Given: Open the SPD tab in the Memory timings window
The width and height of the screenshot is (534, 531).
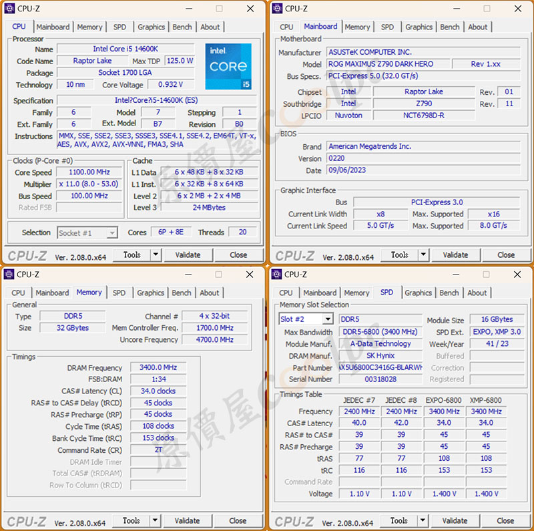Looking at the screenshot, I should click(119, 293).
